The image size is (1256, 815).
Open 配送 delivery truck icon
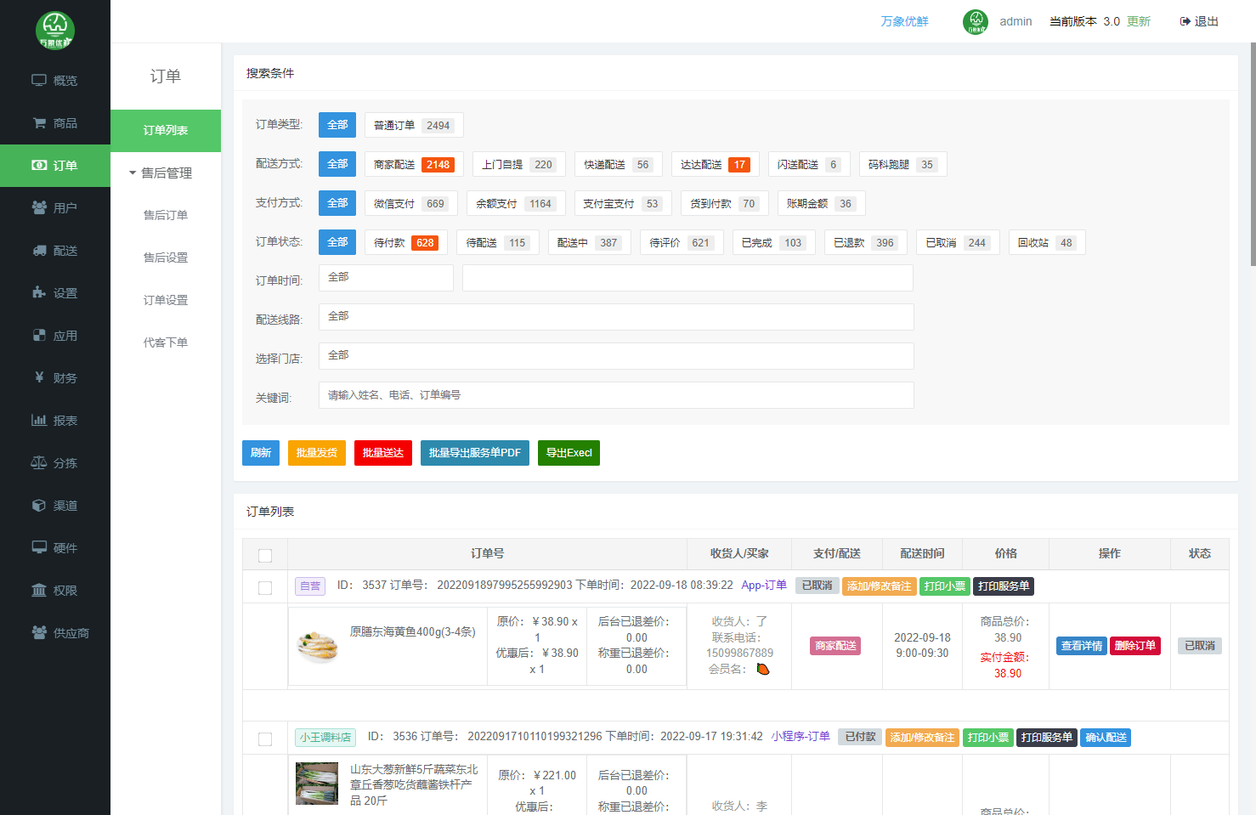pyautogui.click(x=39, y=251)
